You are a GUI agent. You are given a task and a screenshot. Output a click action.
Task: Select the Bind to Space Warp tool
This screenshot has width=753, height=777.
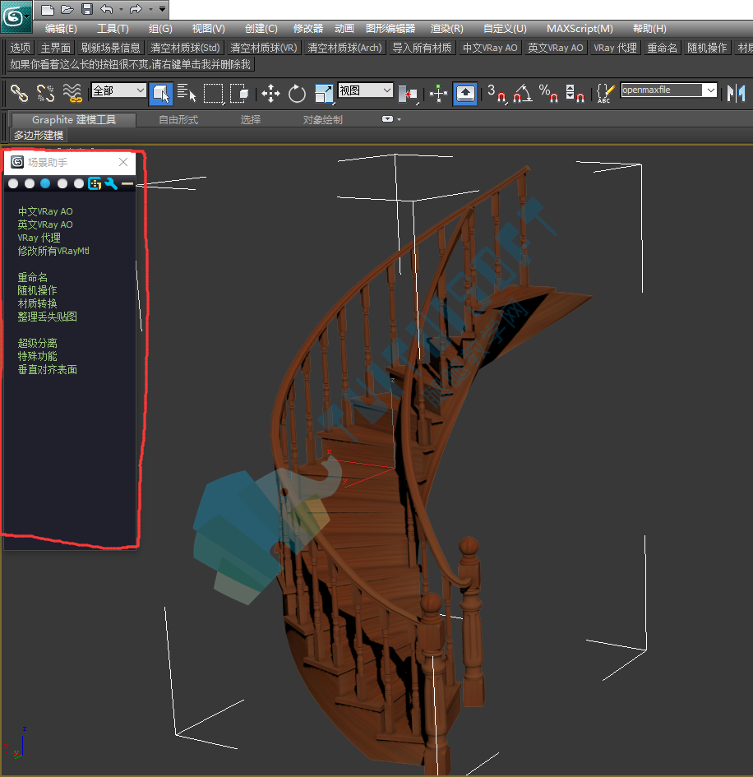(72, 93)
